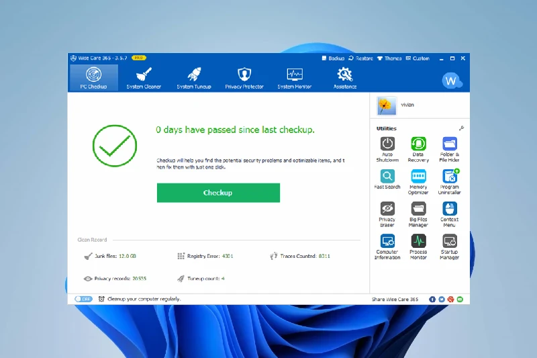
Task: Click the Wise Care 365 shield logo
Action: [73, 58]
